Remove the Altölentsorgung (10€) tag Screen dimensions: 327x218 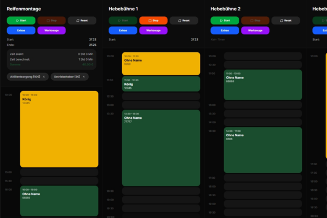[x=45, y=77]
